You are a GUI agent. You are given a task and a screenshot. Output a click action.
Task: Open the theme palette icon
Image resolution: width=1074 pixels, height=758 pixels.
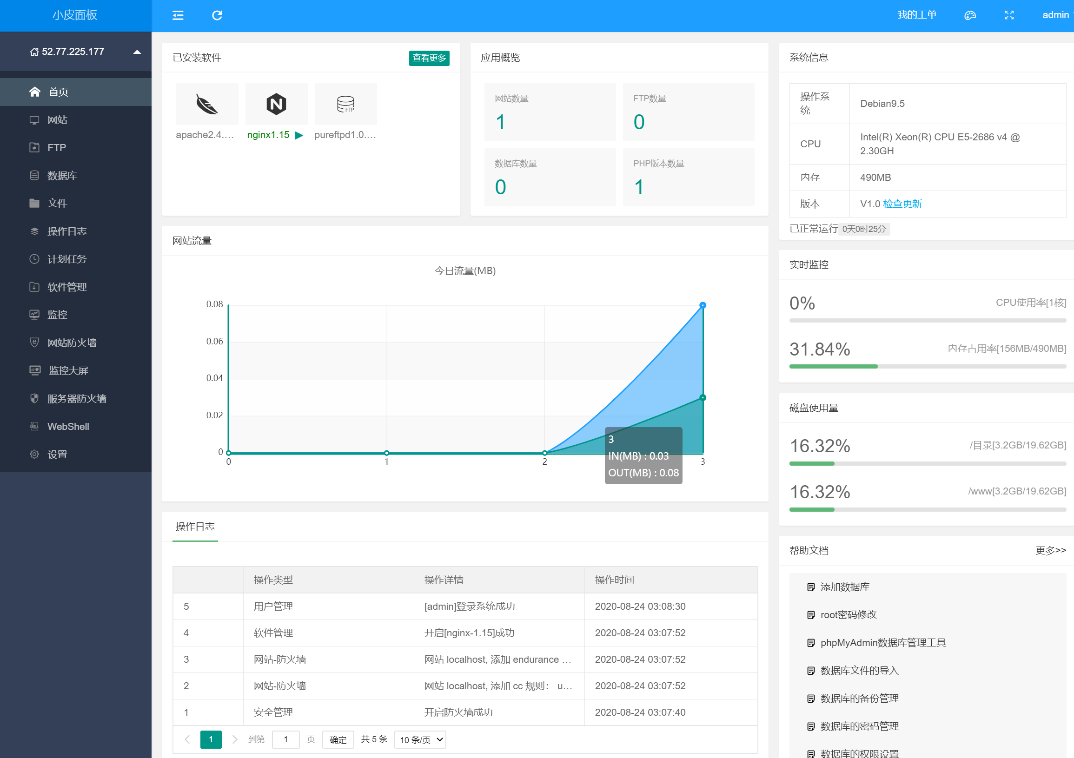point(970,15)
